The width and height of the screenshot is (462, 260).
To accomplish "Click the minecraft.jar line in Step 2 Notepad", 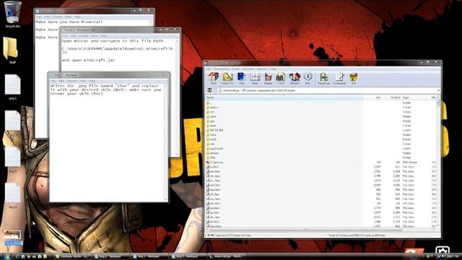I will point(88,60).
